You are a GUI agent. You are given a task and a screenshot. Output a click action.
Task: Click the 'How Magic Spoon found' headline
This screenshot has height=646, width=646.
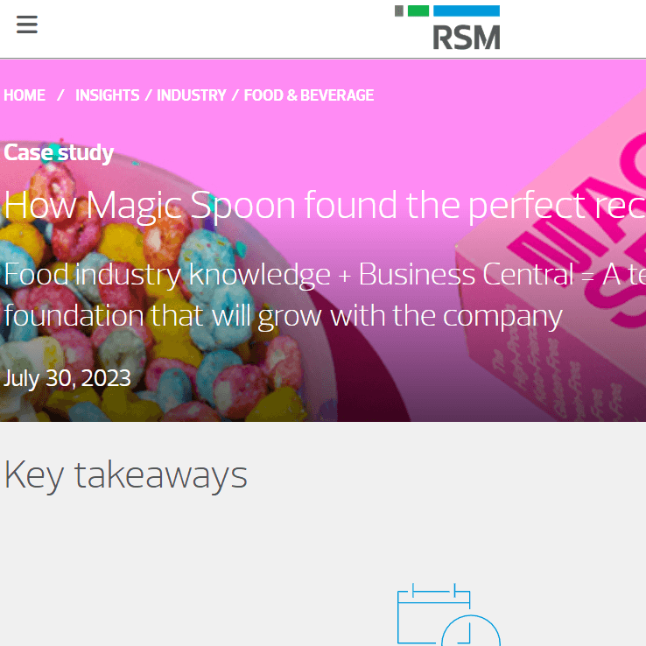325,205
